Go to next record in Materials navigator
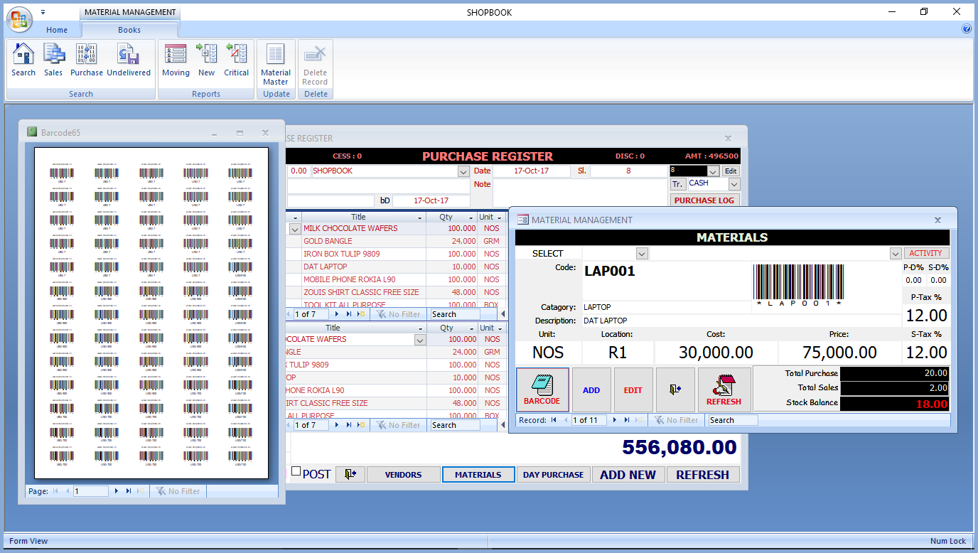Viewport: 978px width, 553px height. pyautogui.click(x=616, y=420)
